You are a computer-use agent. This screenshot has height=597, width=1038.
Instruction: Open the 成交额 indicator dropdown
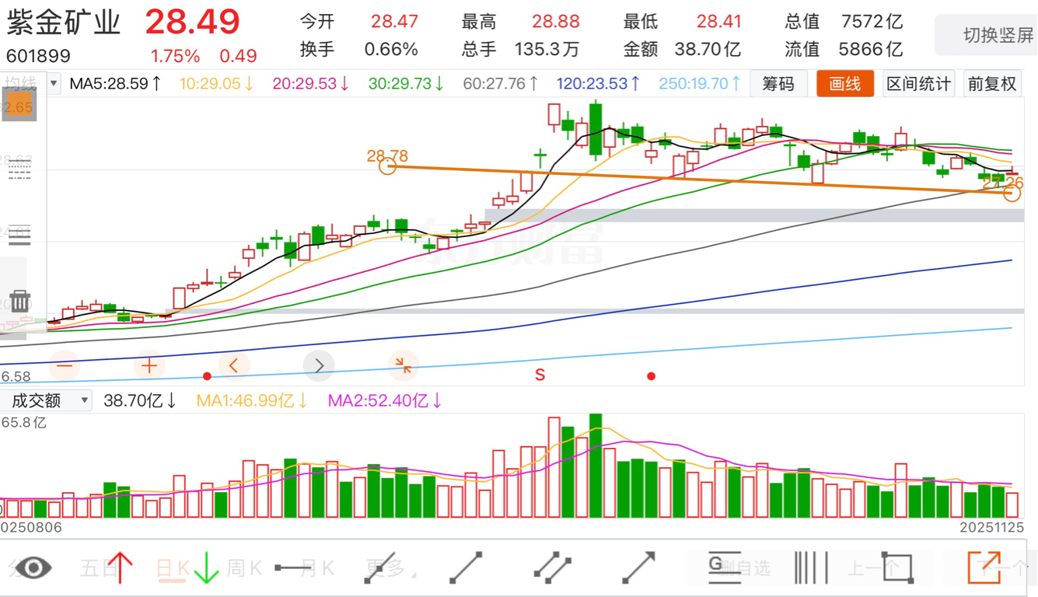[45, 401]
